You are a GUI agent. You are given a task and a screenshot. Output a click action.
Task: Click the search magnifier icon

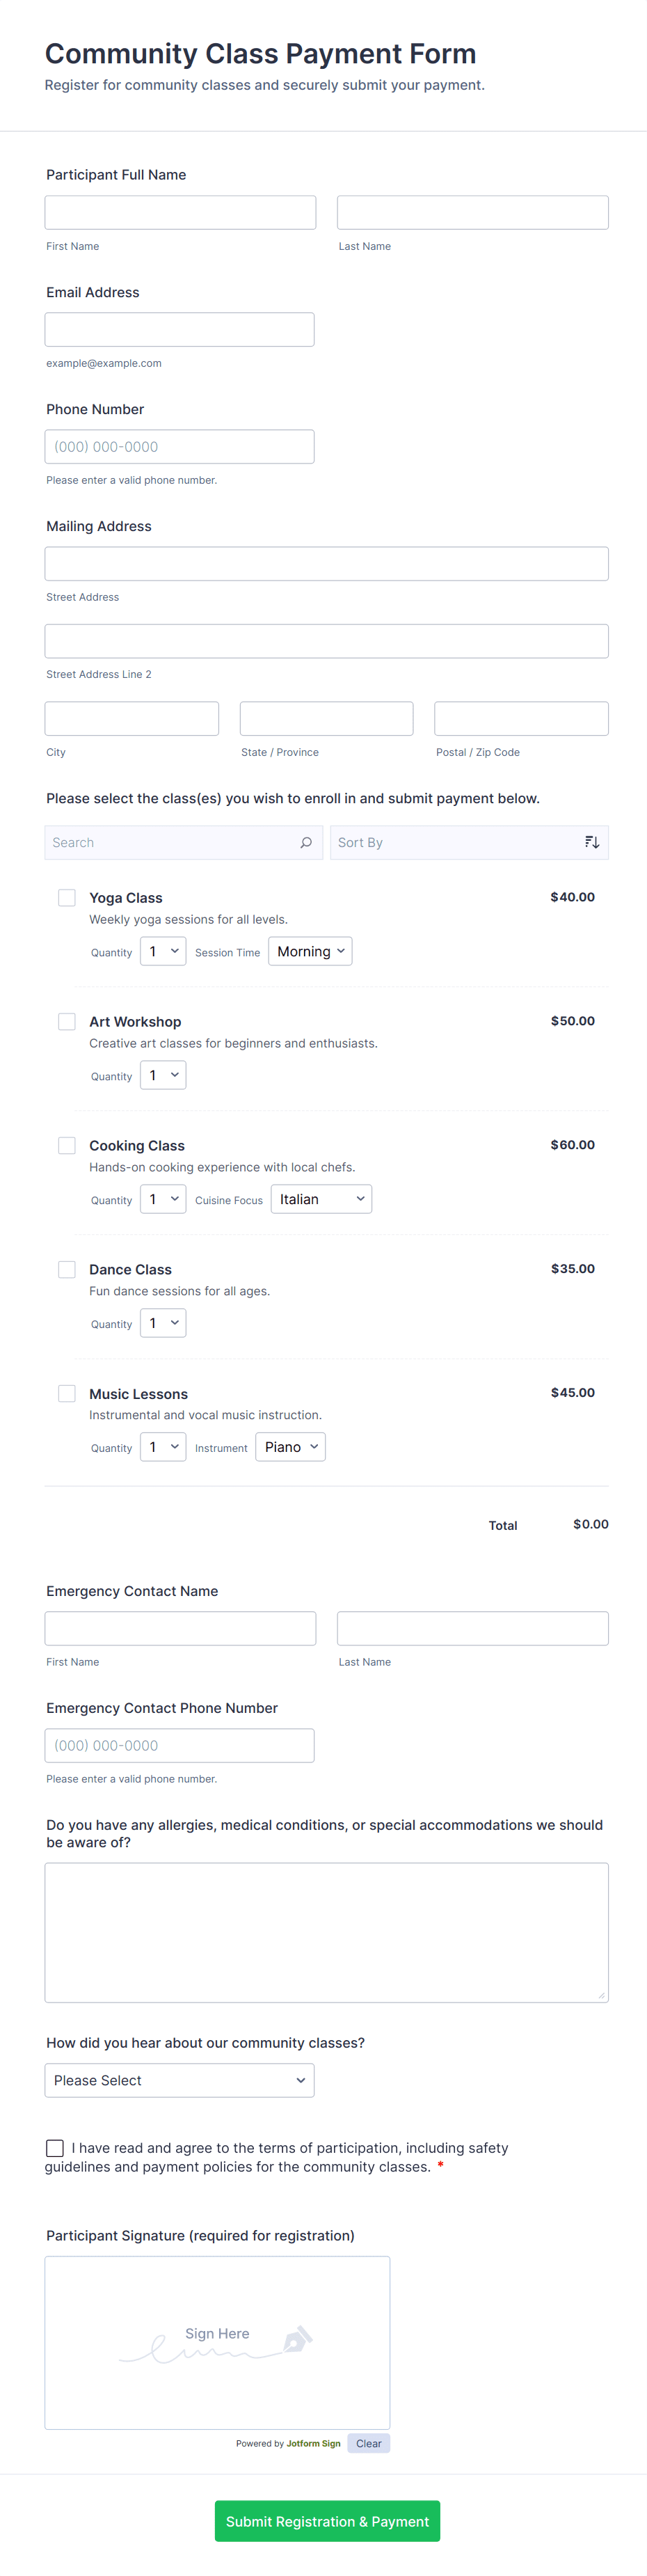[306, 842]
